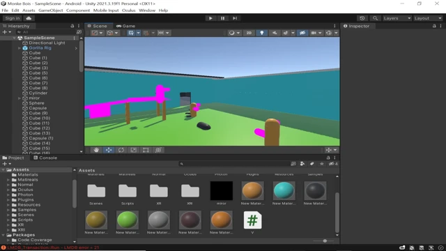Screen dimensions: 446x251
Task: Open the Layers dropdown
Action: [397, 18]
